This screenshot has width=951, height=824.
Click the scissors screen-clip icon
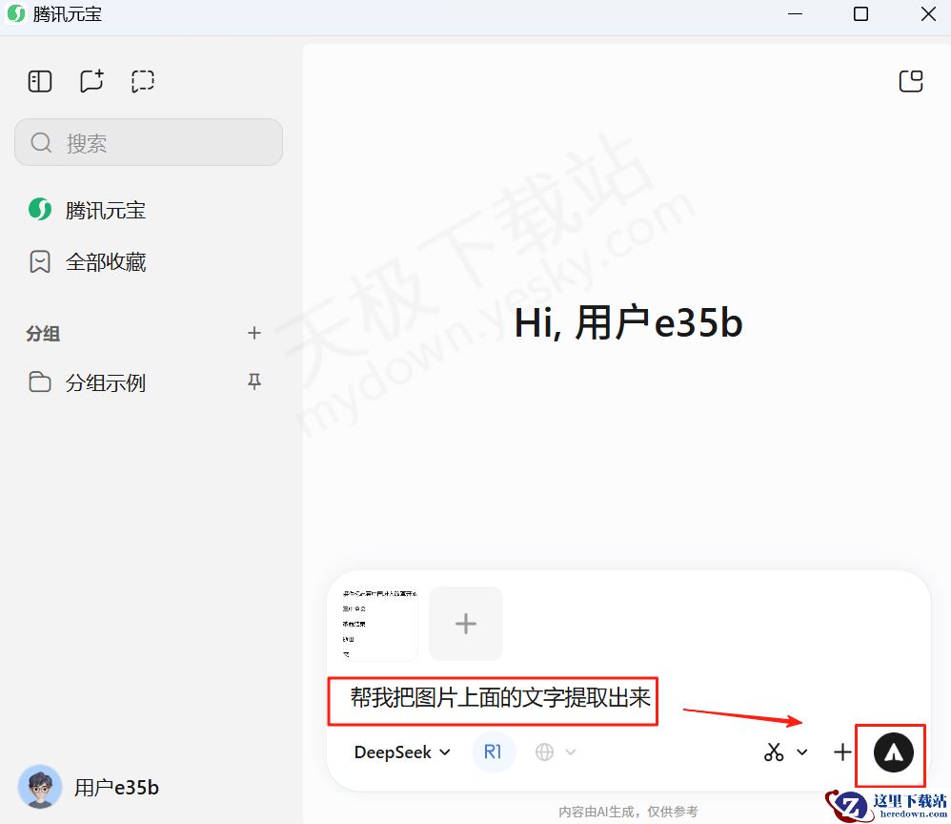coord(774,752)
